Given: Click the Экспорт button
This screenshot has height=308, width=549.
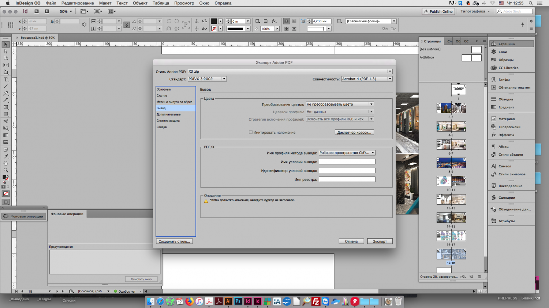Looking at the screenshot, I should pyautogui.click(x=380, y=241).
